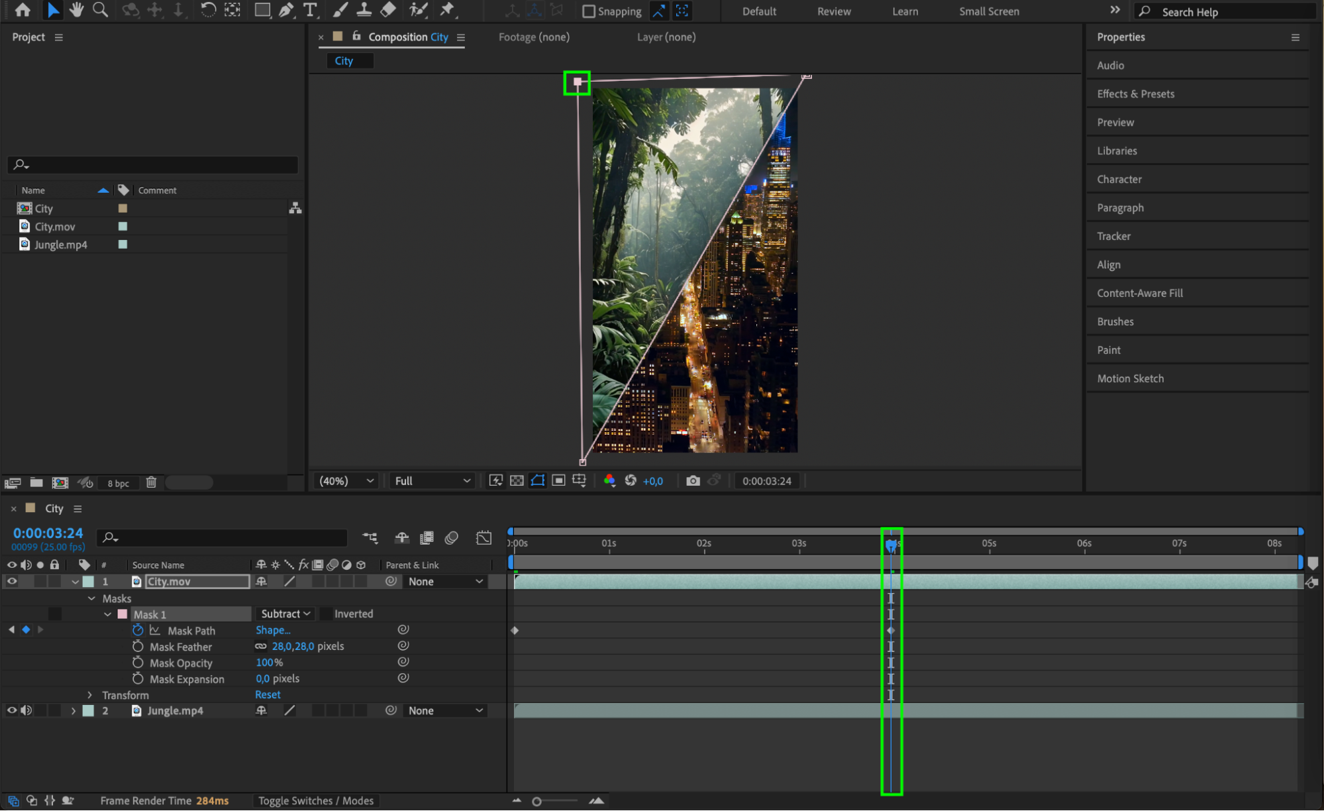Open the Subtract mask mode dropdown
The image size is (1324, 811).
285,614
